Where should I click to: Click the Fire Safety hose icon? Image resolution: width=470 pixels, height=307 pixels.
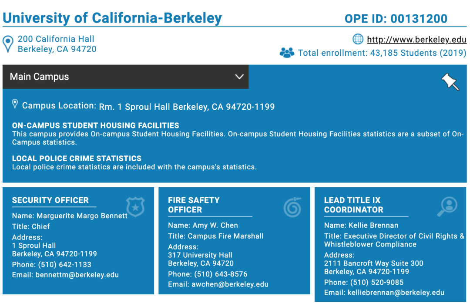tap(292, 207)
